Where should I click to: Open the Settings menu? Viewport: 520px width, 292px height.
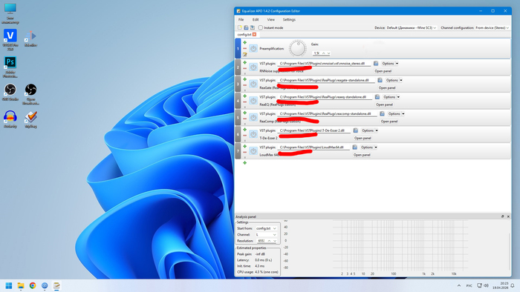click(289, 19)
